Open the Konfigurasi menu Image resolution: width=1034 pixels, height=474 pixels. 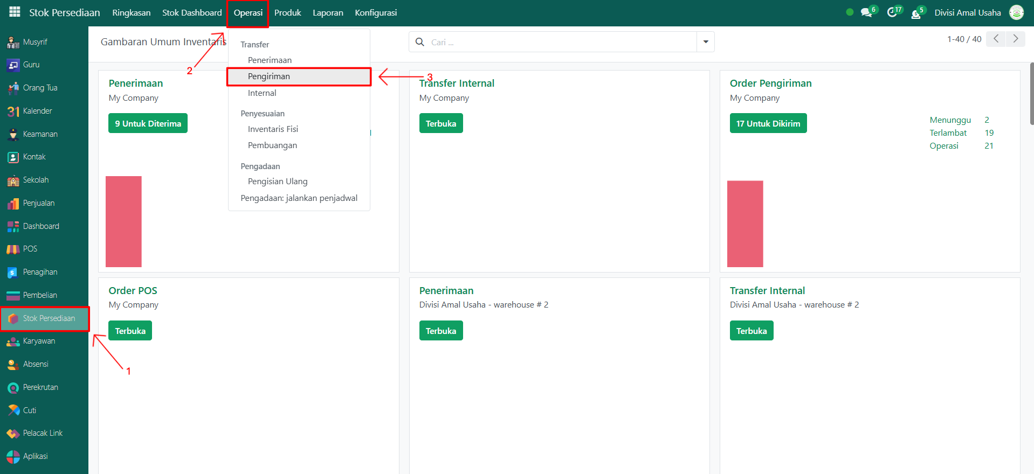[376, 13]
